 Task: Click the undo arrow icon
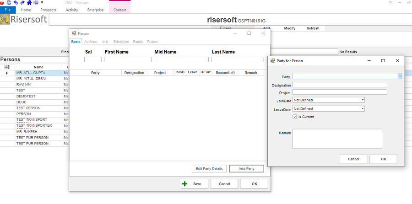[16, 2]
